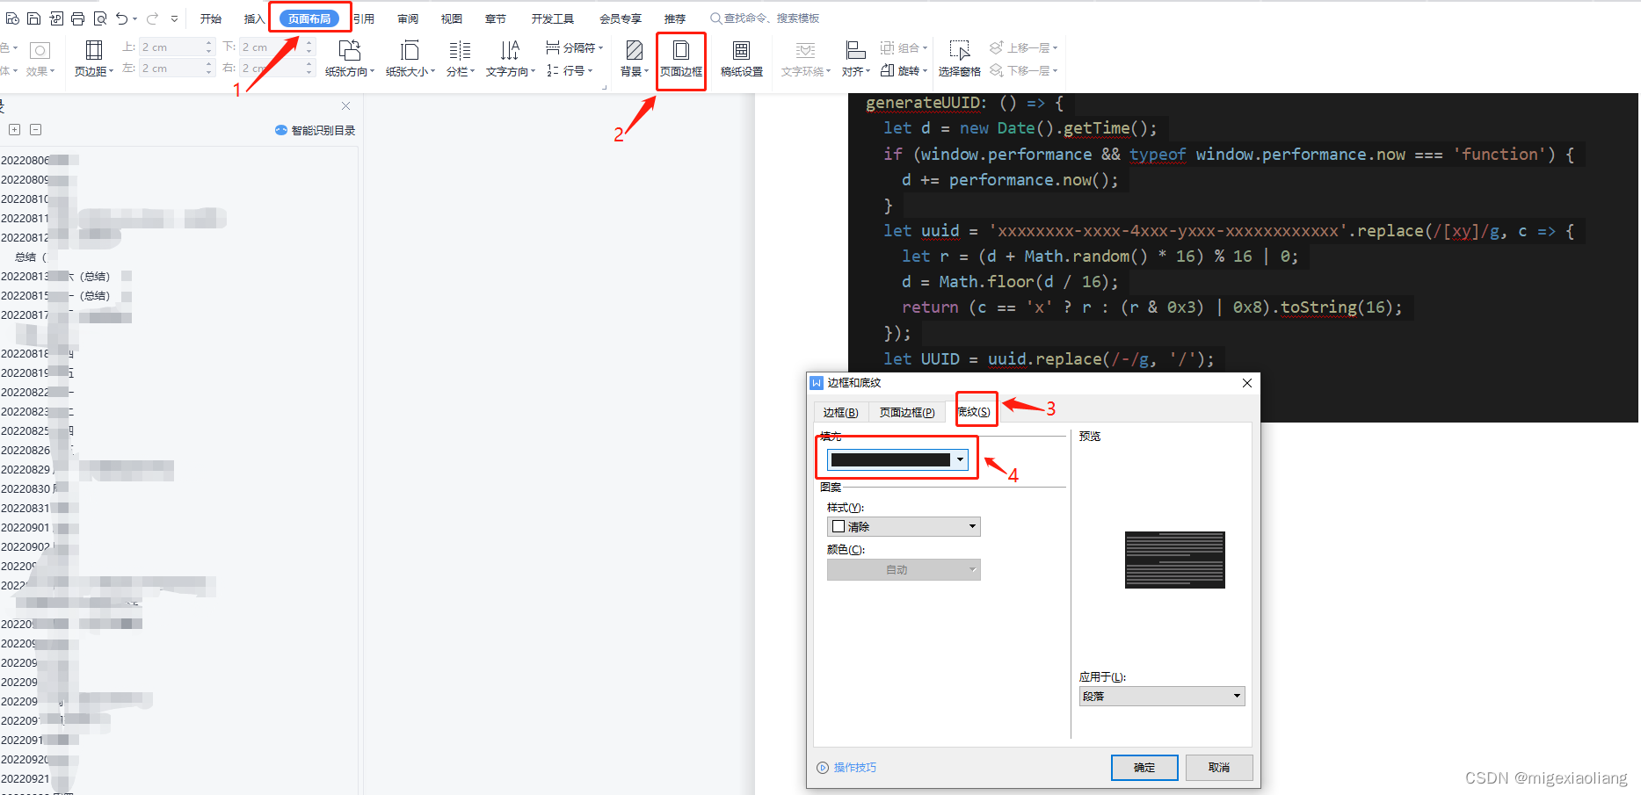Open the 插入 ribbon tab
The height and width of the screenshot is (795, 1641).
click(x=255, y=18)
